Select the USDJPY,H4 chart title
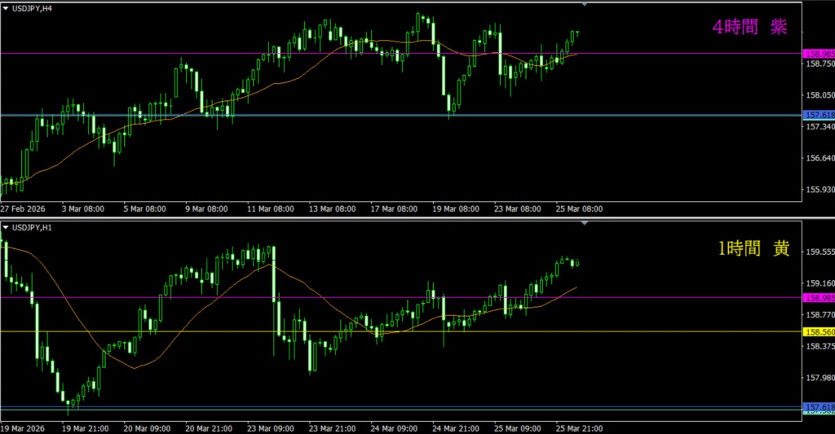 [x=32, y=7]
